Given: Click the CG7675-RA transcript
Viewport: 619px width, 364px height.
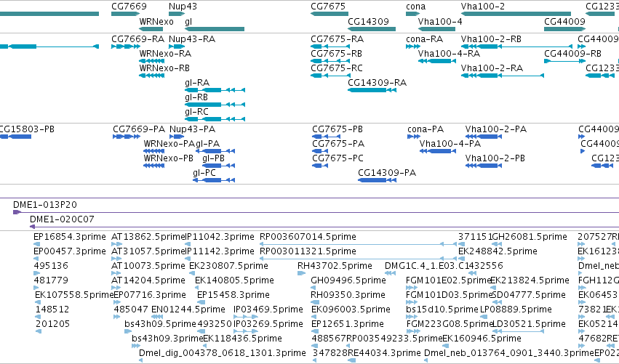Looking at the screenshot, I should [330, 46].
